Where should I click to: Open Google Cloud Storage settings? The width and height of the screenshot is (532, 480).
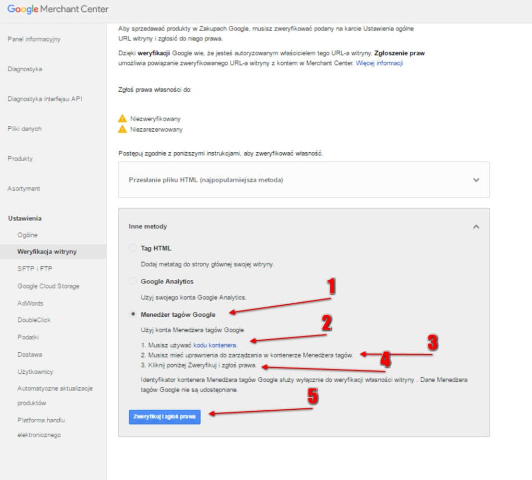pos(48,286)
